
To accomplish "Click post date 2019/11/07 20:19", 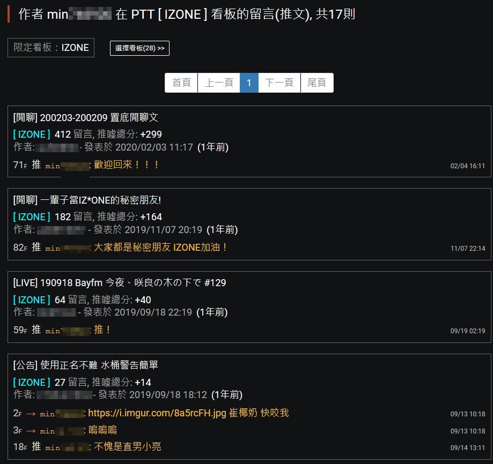I will pos(163,229).
